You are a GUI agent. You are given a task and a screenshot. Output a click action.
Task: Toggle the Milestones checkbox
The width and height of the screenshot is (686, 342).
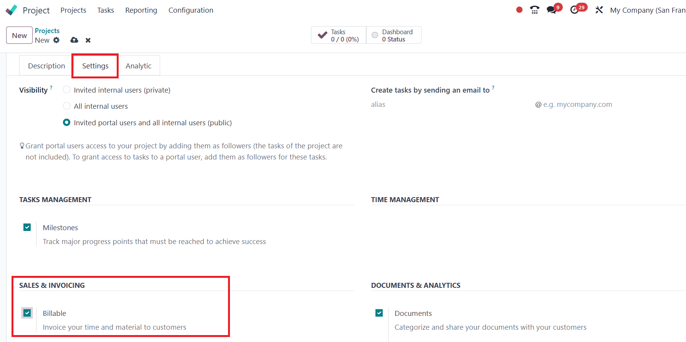tap(27, 227)
